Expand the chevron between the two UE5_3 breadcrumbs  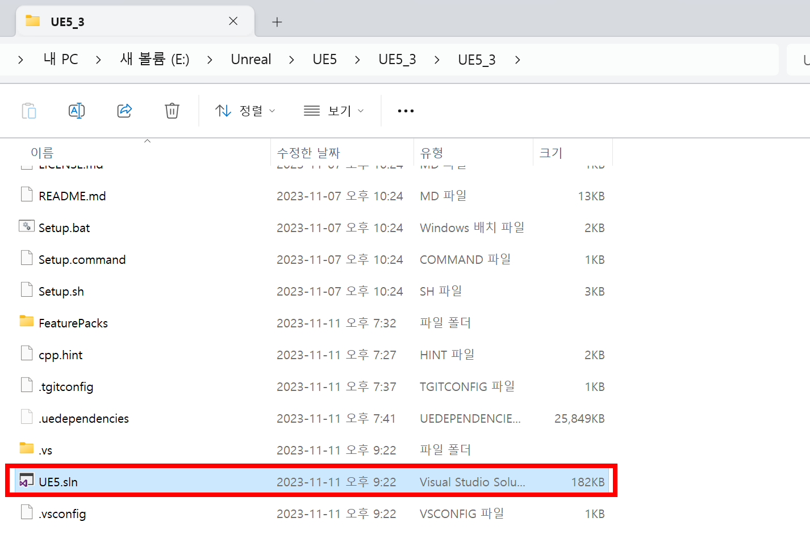(437, 60)
